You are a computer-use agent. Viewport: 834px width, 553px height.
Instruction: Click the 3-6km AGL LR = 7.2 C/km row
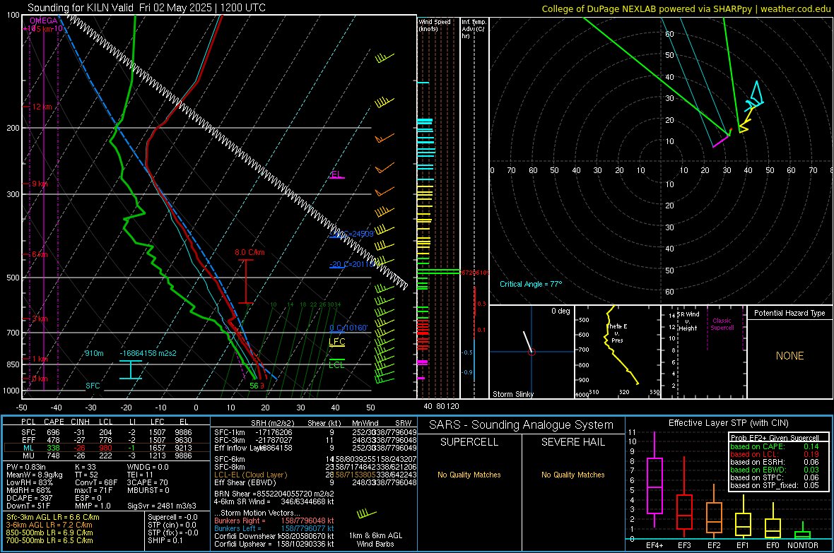pyautogui.click(x=50, y=525)
